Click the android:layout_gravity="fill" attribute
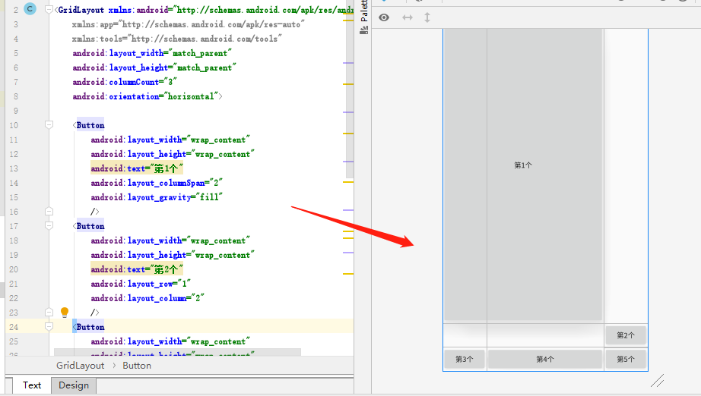 [x=157, y=197]
